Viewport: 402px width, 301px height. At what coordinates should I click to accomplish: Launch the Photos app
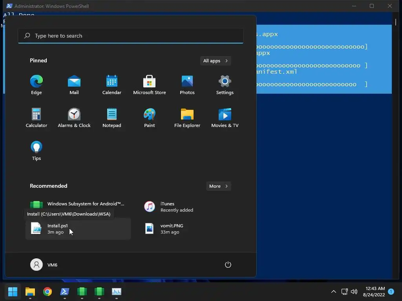187,85
